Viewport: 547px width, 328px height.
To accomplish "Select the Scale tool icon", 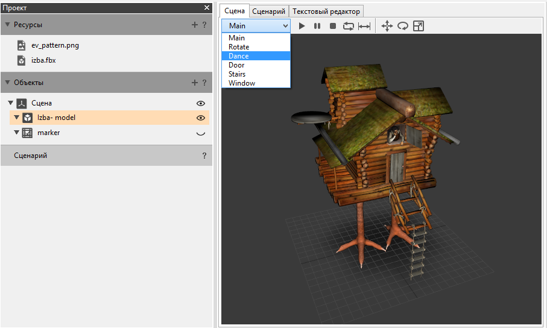I will tap(418, 26).
